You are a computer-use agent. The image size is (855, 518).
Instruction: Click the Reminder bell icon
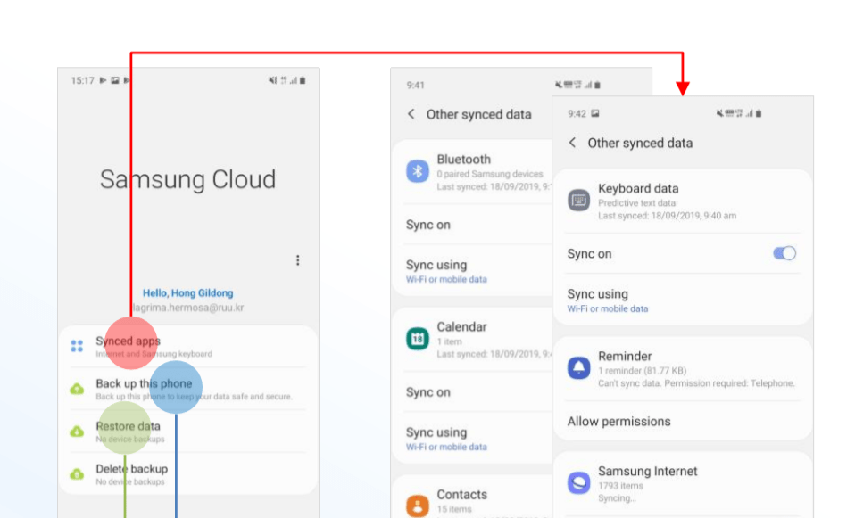[579, 367]
